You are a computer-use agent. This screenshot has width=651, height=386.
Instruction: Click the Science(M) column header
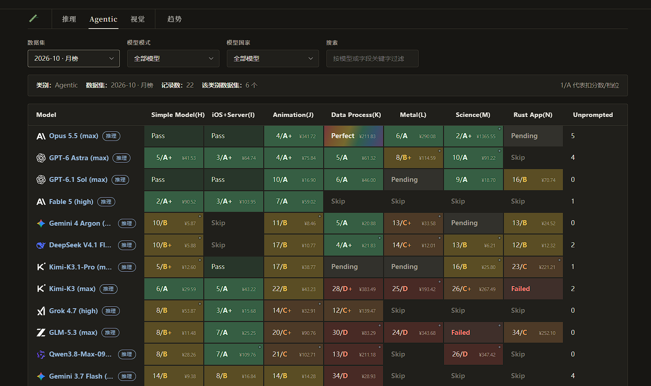click(x=473, y=115)
